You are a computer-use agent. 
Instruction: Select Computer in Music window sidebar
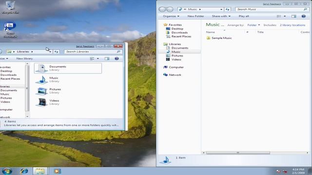pos(176,67)
